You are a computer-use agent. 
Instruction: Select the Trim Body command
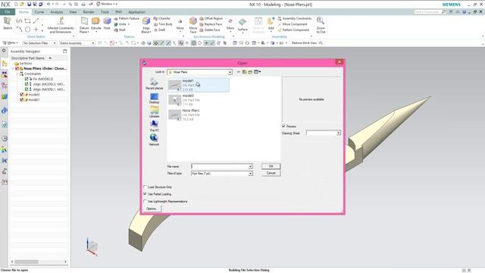pyautogui.click(x=163, y=24)
